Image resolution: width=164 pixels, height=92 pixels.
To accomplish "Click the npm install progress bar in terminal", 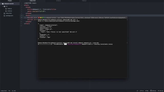I will 45,44.
